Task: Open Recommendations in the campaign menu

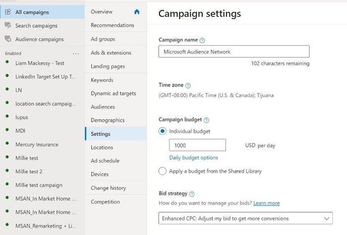Action: point(113,25)
